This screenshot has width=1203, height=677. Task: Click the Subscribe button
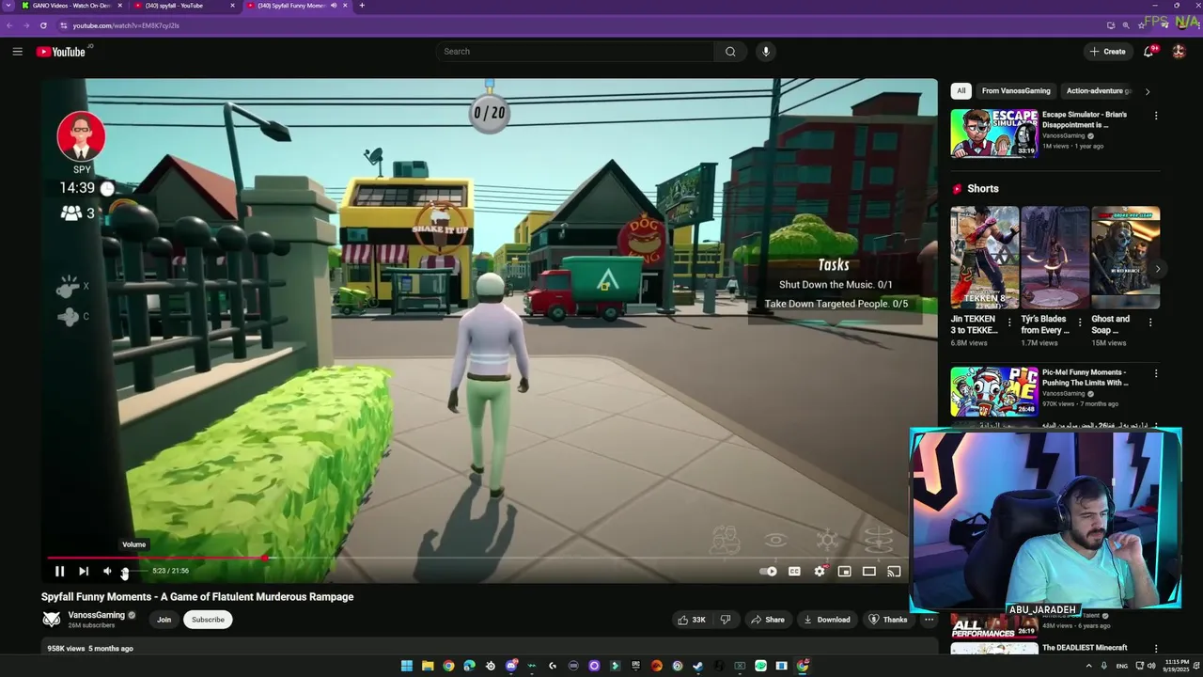[208, 620]
